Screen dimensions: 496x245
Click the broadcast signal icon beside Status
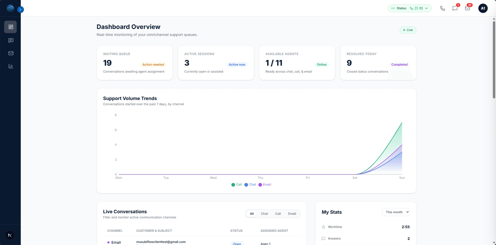(x=393, y=8)
